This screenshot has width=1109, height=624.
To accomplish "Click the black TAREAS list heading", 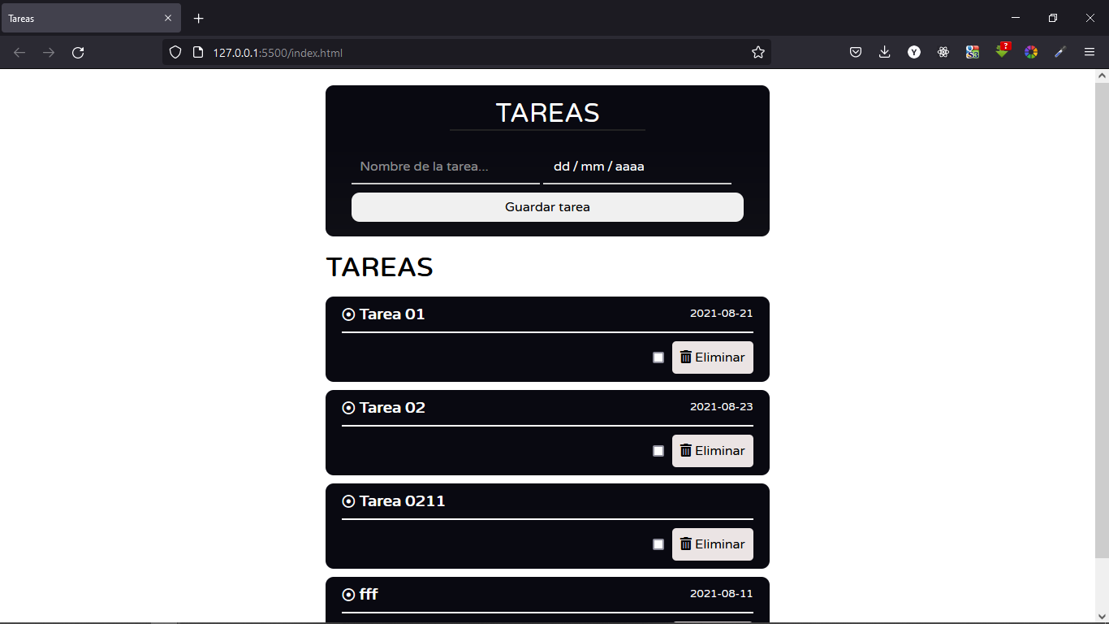I will (379, 267).
